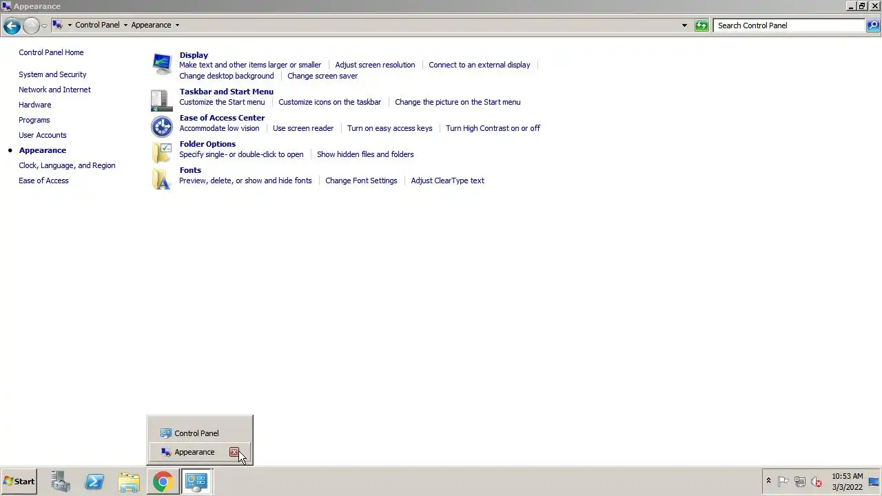Open the address bar history dropdown
This screenshot has width=882, height=496.
click(x=684, y=25)
